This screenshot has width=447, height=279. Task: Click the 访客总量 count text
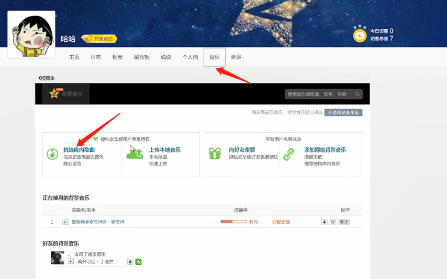[x=382, y=38]
